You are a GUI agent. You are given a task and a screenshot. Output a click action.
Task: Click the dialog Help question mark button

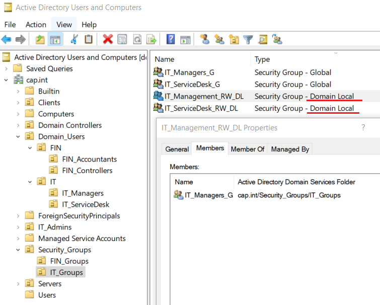(x=363, y=127)
